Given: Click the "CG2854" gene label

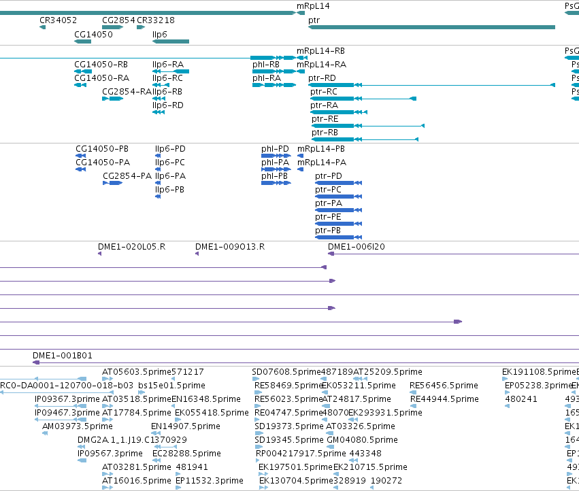Looking at the screenshot, I should pyautogui.click(x=118, y=20).
